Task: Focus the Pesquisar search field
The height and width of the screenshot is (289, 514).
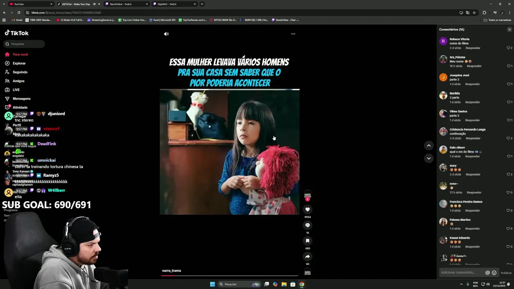Action: coord(24,44)
